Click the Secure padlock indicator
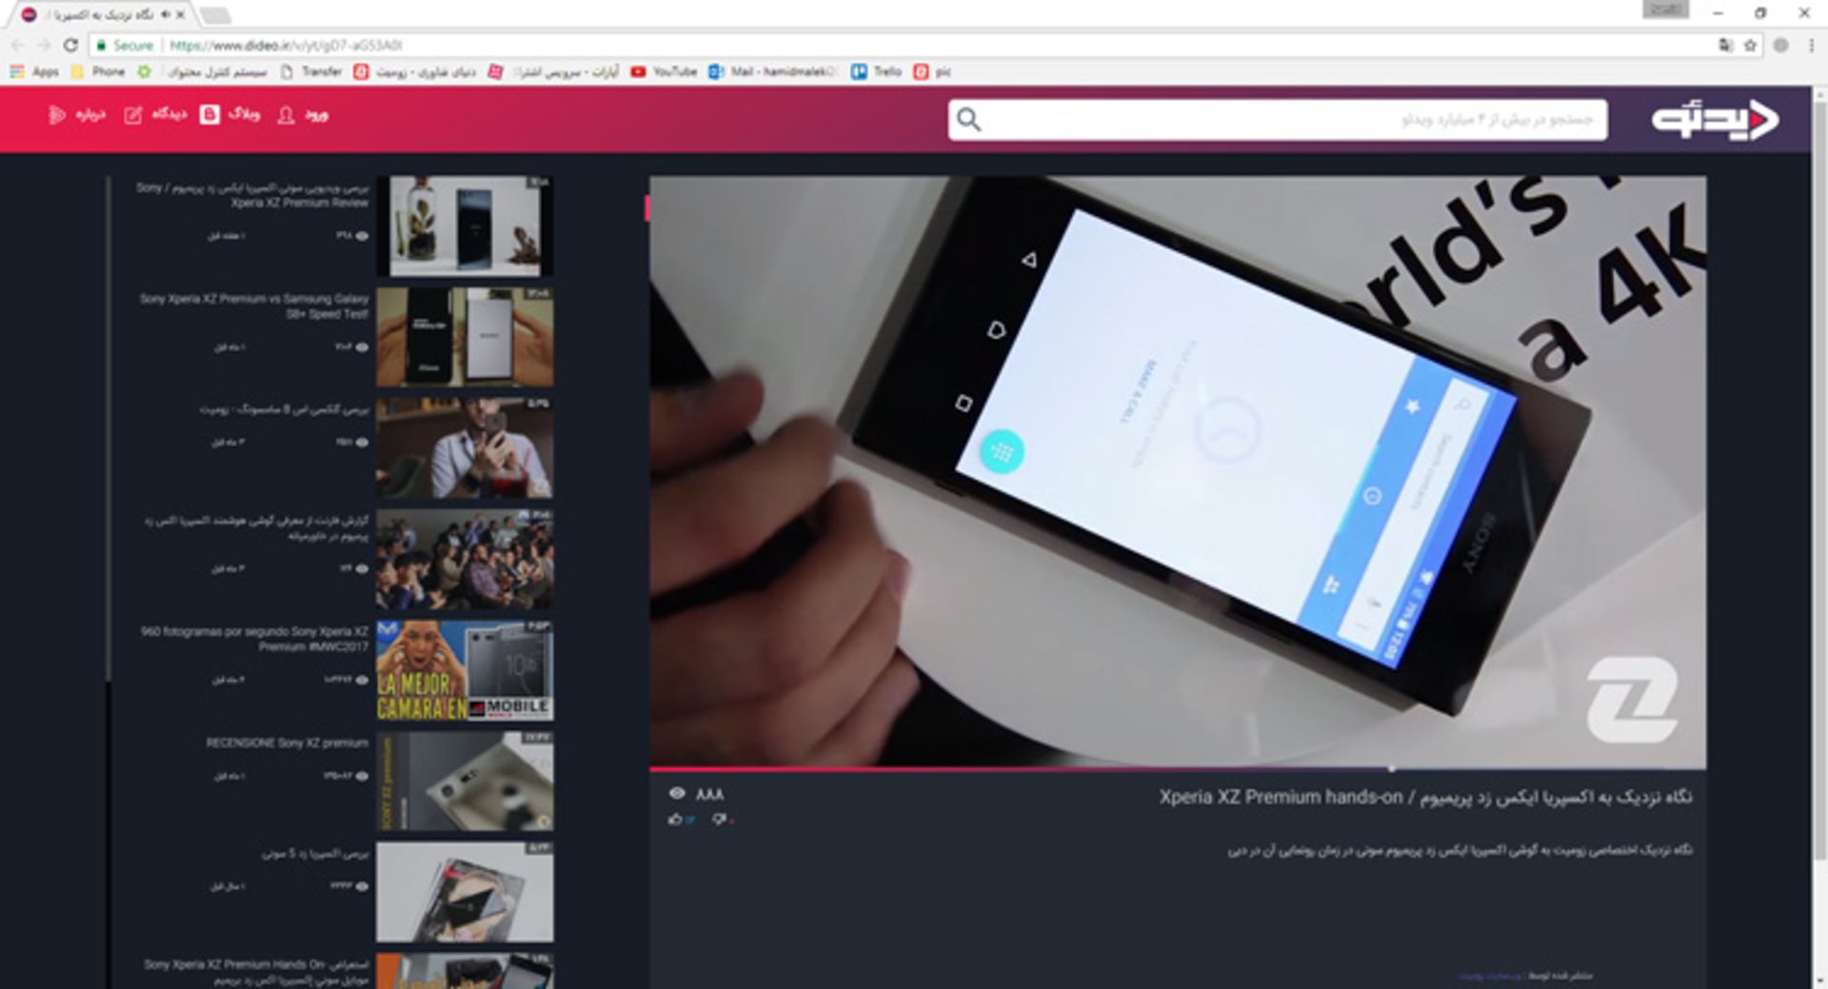1828x989 pixels. [x=124, y=45]
